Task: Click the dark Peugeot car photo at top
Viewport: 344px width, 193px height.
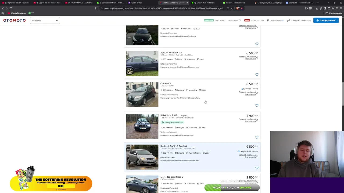Action: [142, 35]
